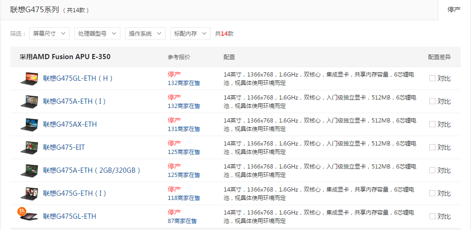Expand the 标配内存 filter dropdown
474x230 pixels.
click(190, 33)
